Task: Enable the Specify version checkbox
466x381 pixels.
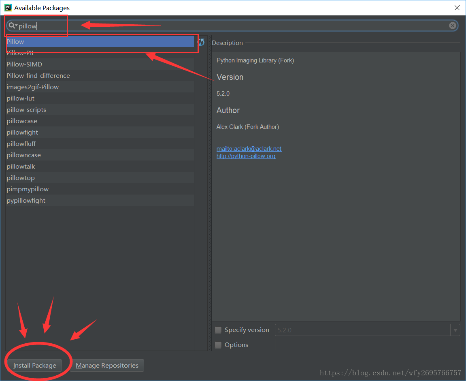Action: [218, 330]
